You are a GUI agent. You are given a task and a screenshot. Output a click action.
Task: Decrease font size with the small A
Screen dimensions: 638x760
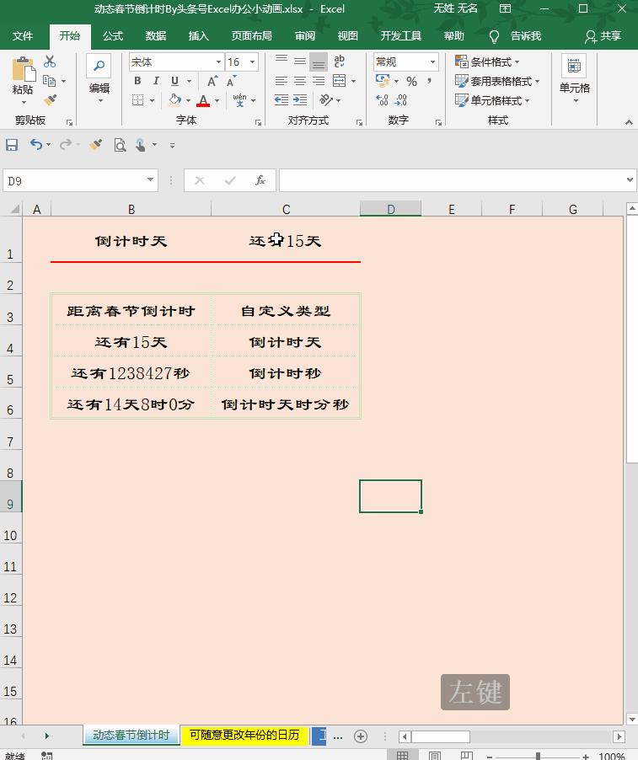pyautogui.click(x=232, y=81)
